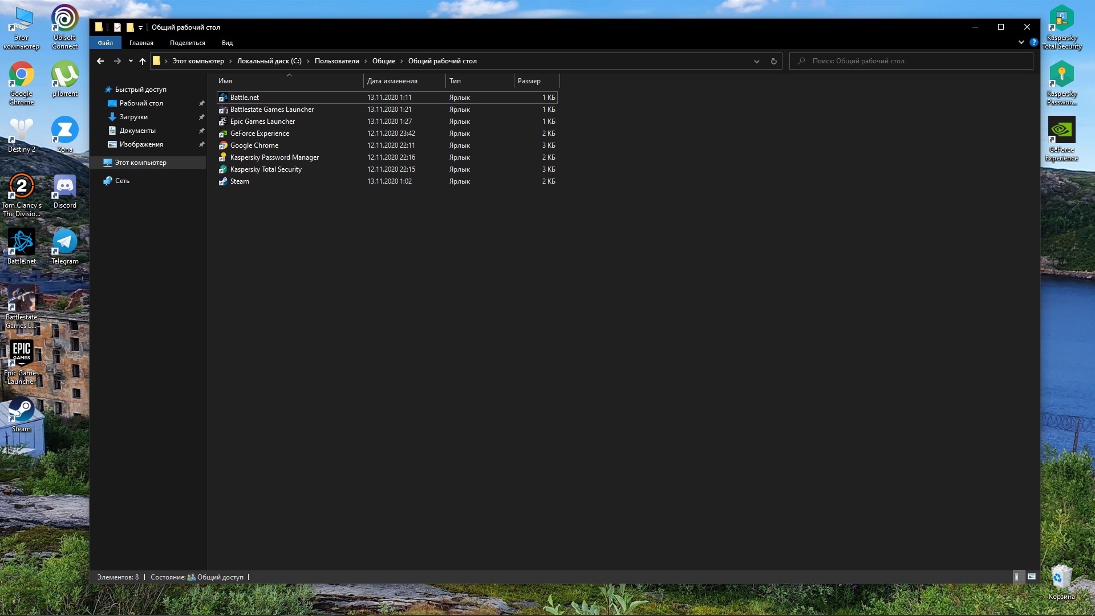Expand chevron after Этот компьютер in address bar
This screenshot has width=1095, height=616.
point(230,61)
